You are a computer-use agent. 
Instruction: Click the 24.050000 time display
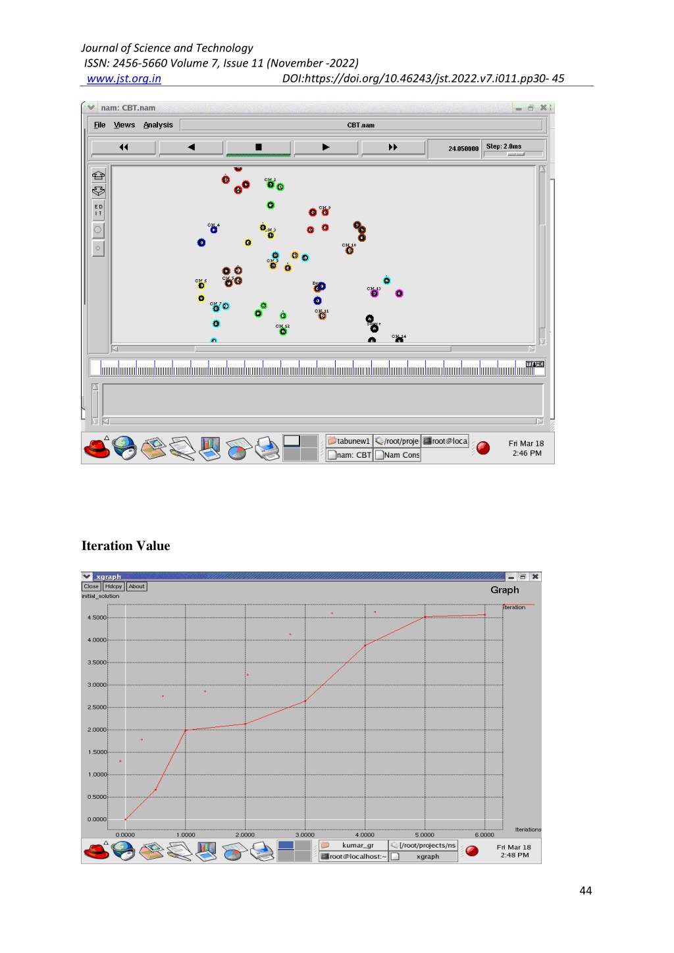(455, 149)
